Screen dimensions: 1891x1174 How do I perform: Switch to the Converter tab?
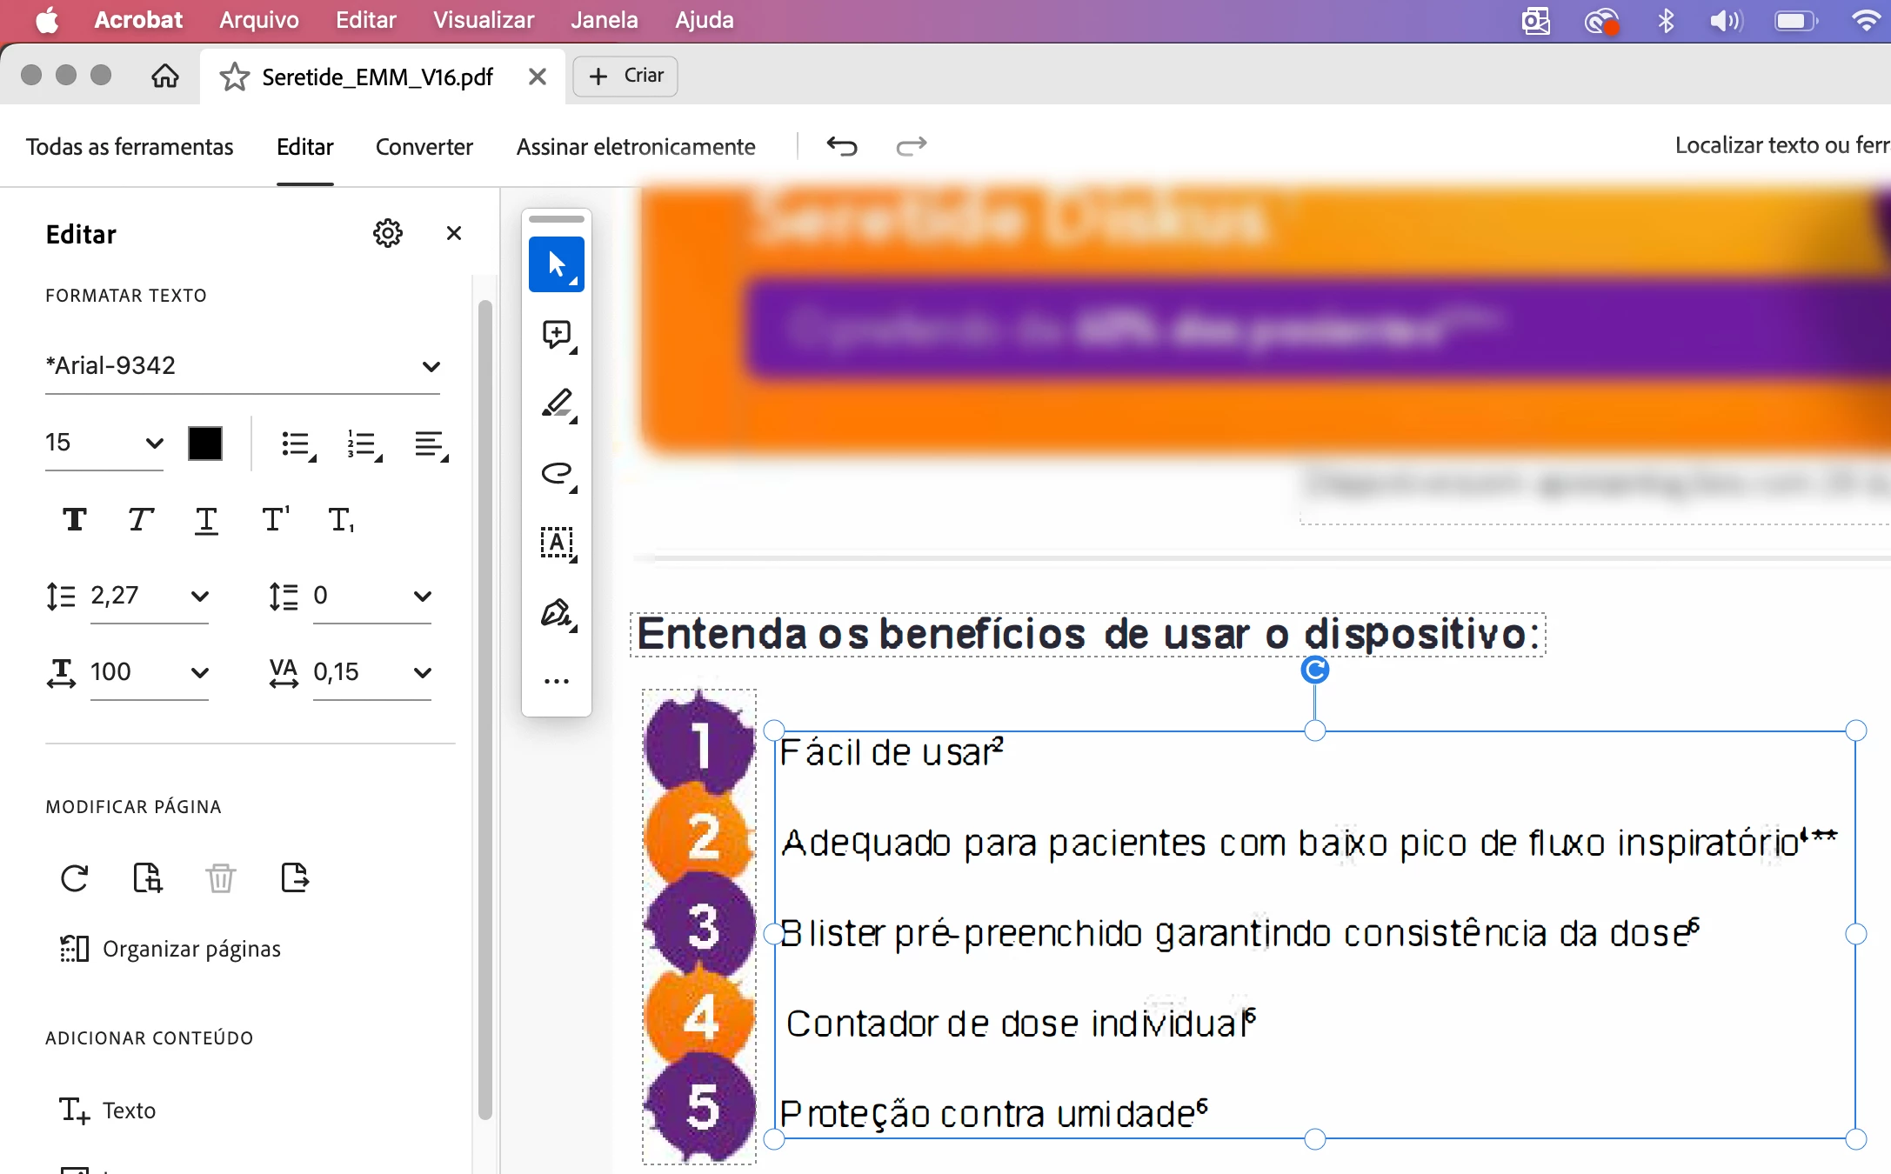424,147
